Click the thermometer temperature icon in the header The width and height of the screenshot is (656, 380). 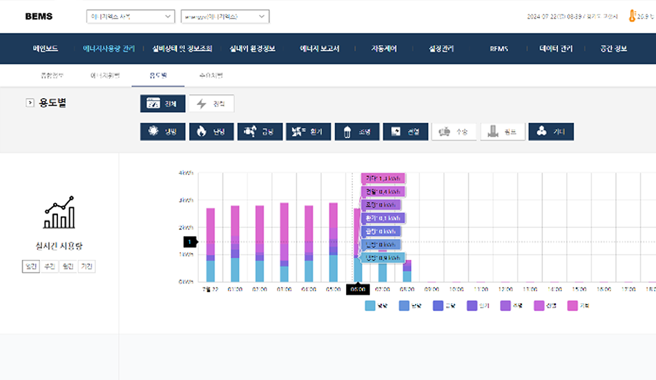click(632, 16)
